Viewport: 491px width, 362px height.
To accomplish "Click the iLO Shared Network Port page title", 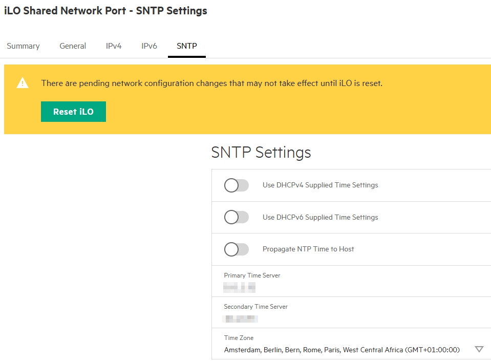I will 105,11.
